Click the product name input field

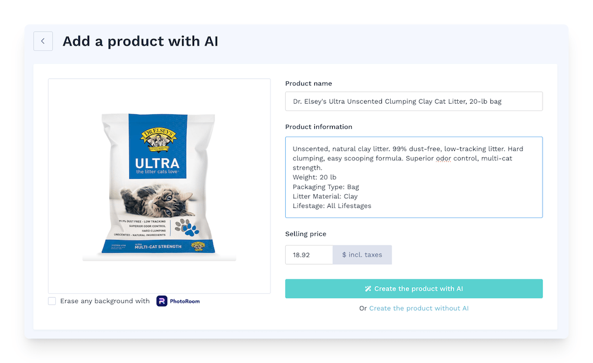coord(414,101)
